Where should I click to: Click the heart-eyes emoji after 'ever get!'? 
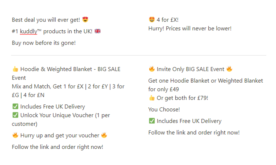pyautogui.click(x=85, y=19)
